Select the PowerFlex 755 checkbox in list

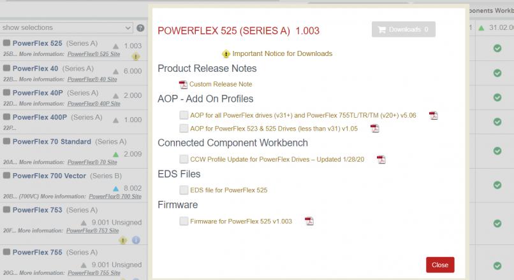click(6, 252)
